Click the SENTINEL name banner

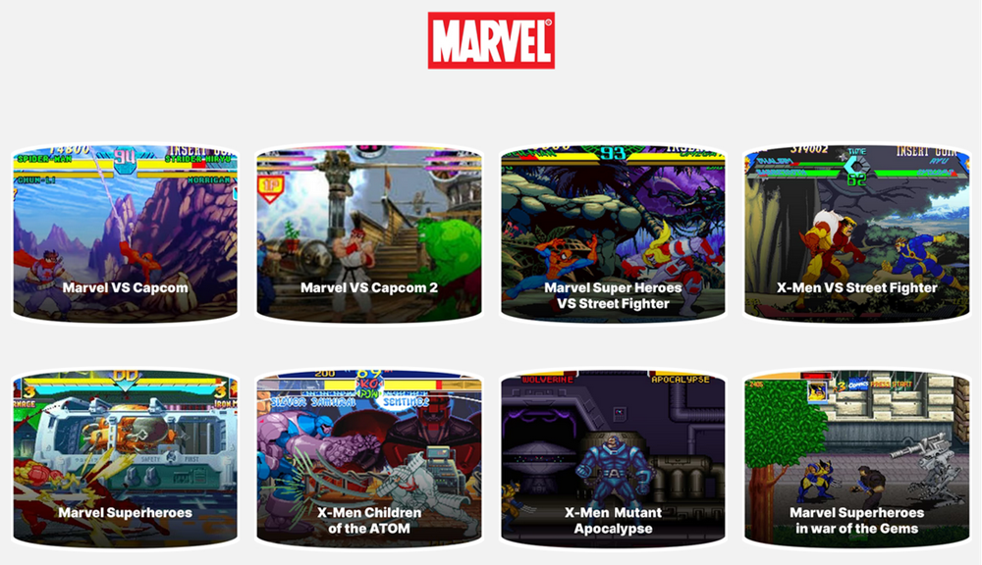406,402
